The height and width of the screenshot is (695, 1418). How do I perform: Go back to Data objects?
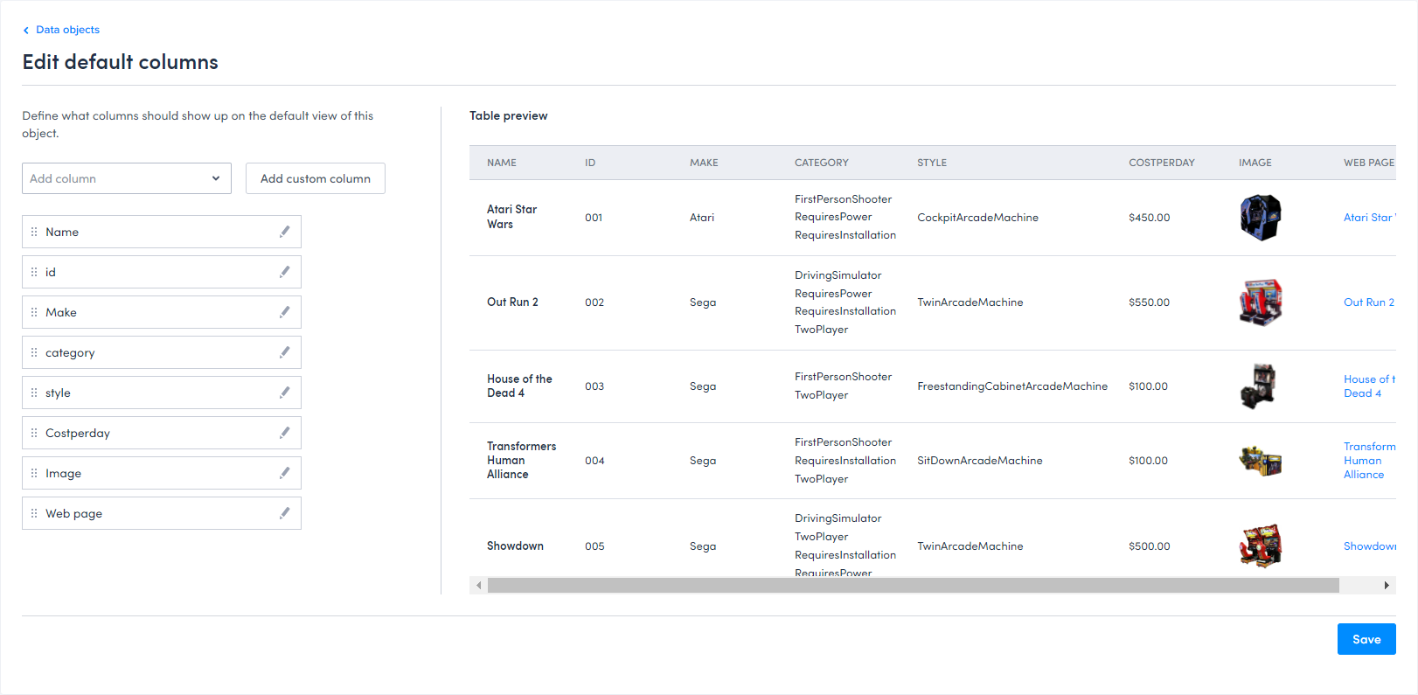click(67, 30)
